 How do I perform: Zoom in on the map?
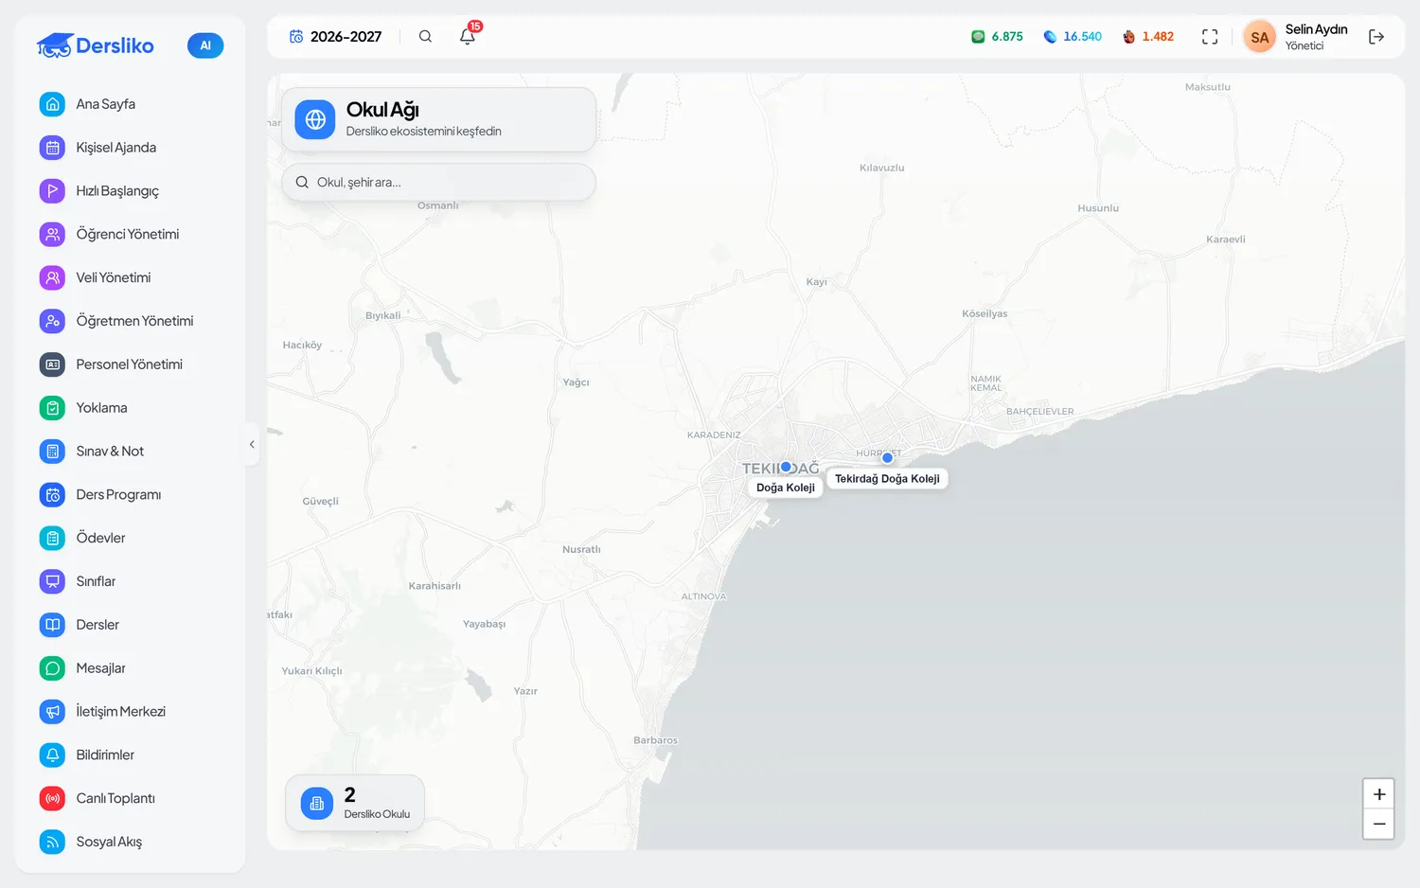1379,794
